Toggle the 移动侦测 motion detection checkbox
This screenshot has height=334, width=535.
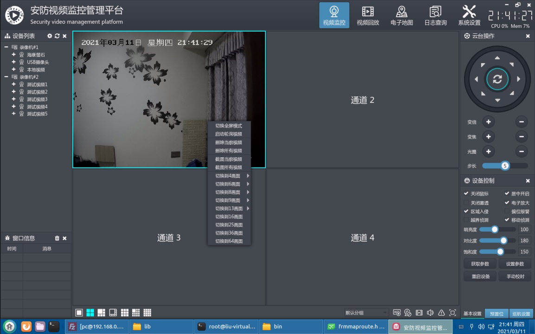[x=507, y=220]
